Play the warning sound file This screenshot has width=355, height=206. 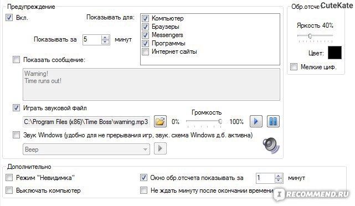coord(256,122)
